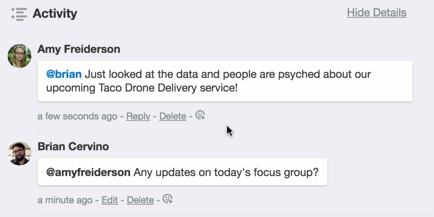
Task: Hide Details of the activity
Action: [376, 13]
